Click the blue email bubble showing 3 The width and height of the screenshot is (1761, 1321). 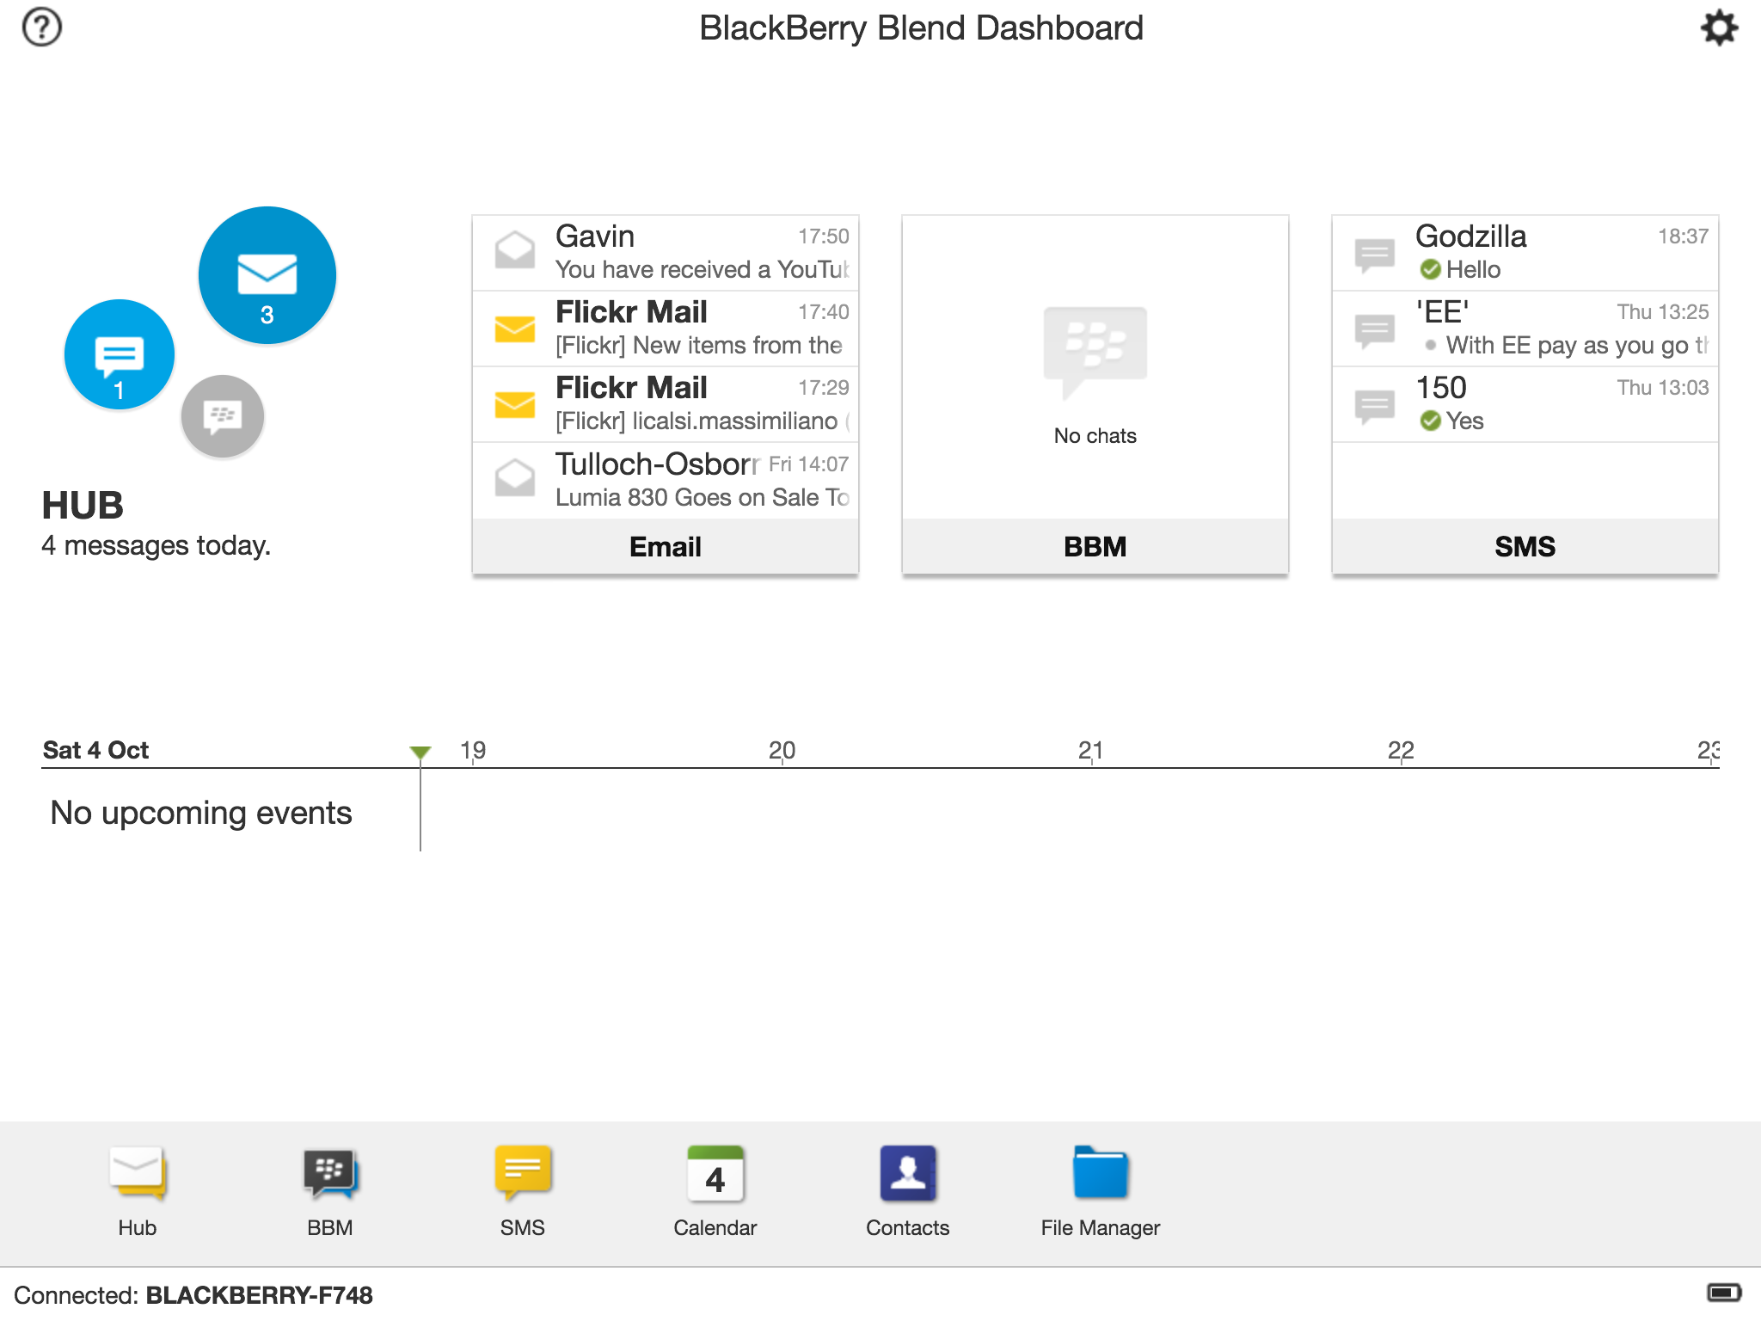(x=267, y=275)
